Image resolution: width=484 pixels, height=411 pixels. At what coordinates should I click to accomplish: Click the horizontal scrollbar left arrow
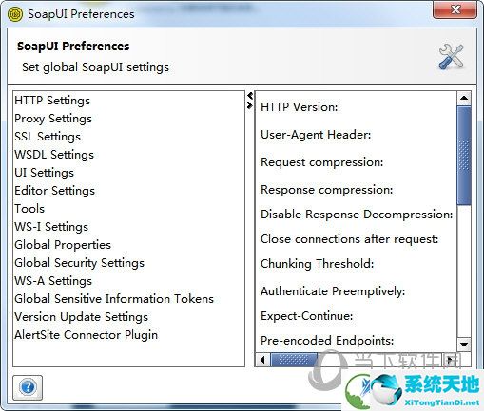(x=262, y=360)
